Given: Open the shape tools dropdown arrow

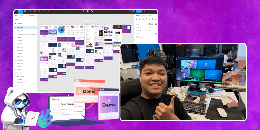Looking at the screenshot, I should click(32, 11).
